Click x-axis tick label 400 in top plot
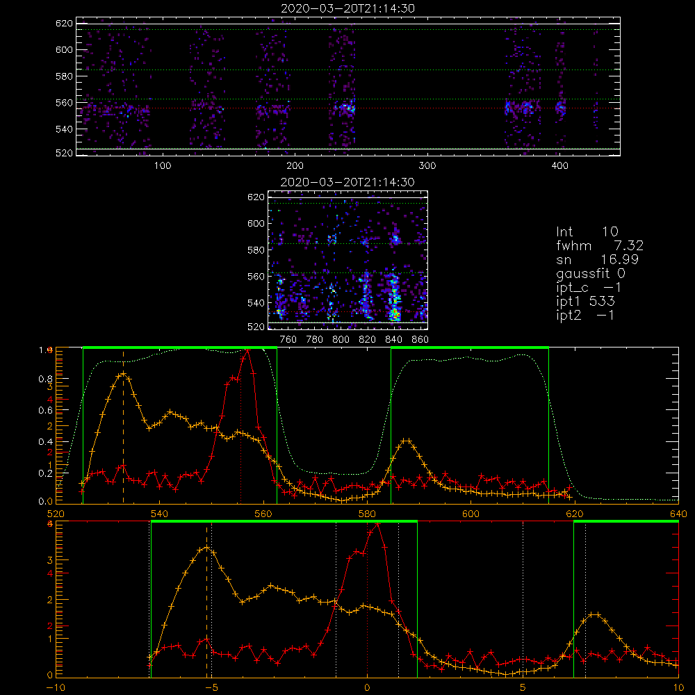Viewport: 695px width, 695px height. [559, 166]
